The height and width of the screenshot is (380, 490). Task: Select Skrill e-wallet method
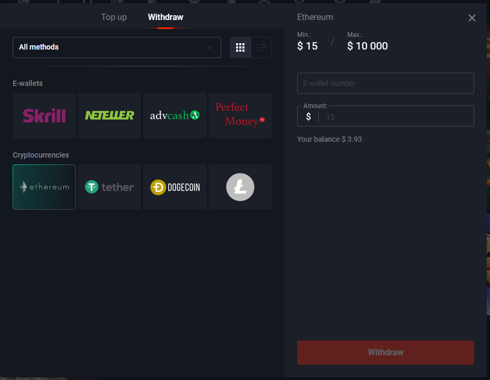(44, 115)
